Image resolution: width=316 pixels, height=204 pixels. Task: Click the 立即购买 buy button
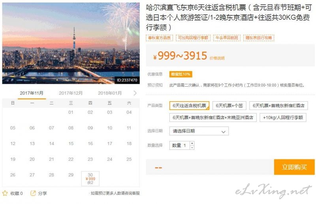pyautogui.click(x=294, y=167)
